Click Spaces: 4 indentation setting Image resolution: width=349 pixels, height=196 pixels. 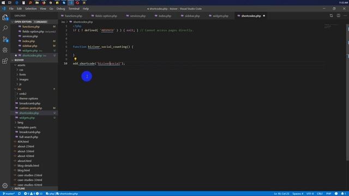(298, 194)
